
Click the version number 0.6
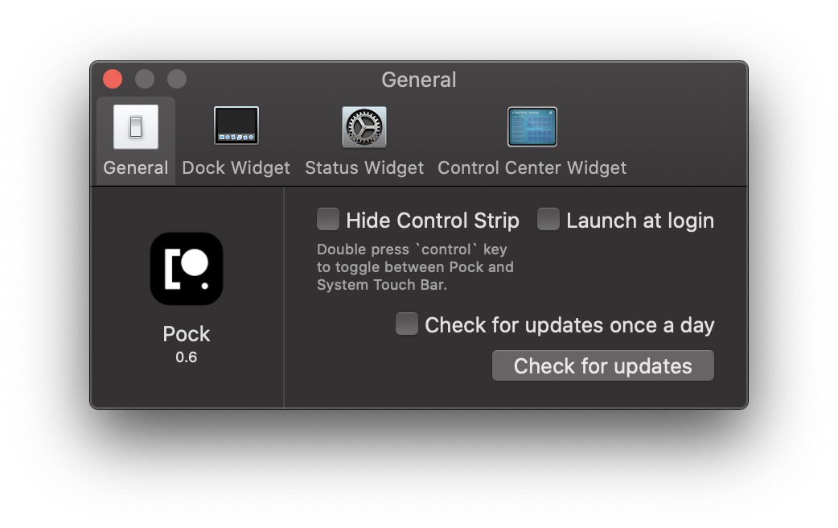pos(187,357)
